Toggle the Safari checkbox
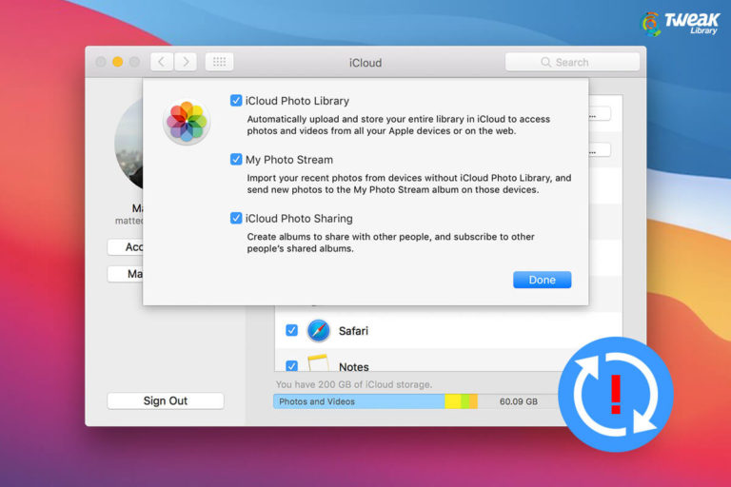The image size is (731, 487). (x=291, y=330)
